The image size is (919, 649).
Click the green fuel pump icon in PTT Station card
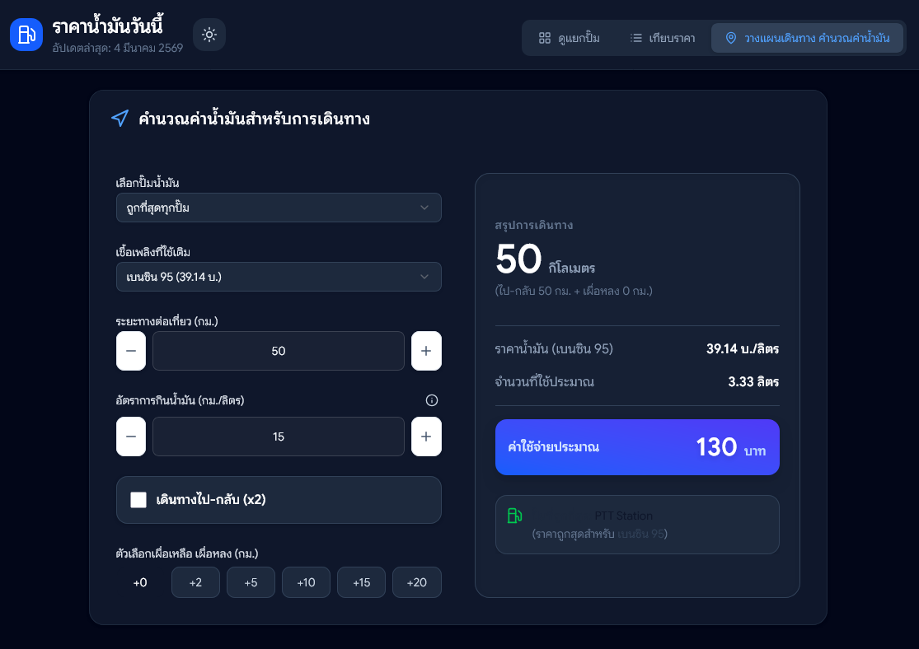click(514, 516)
